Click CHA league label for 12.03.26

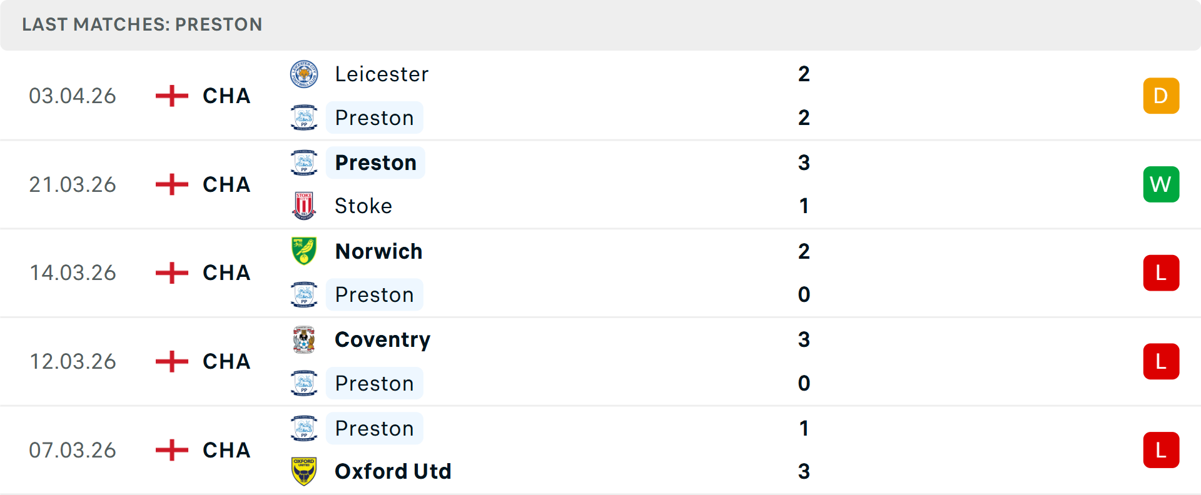tap(226, 361)
